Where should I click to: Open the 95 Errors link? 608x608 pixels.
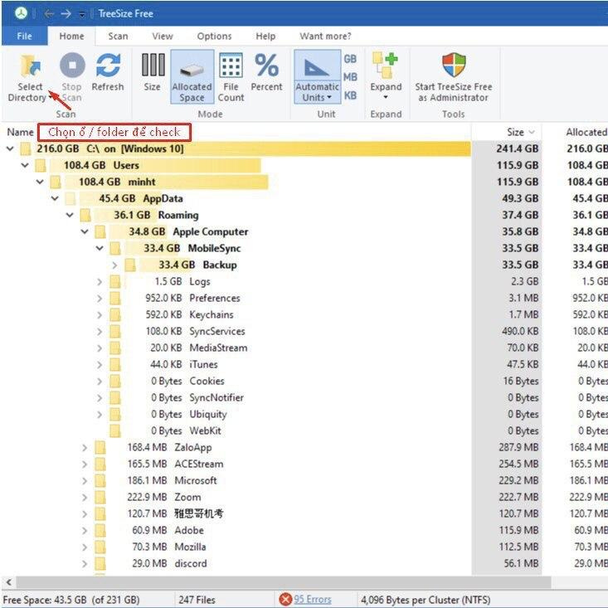tap(313, 600)
